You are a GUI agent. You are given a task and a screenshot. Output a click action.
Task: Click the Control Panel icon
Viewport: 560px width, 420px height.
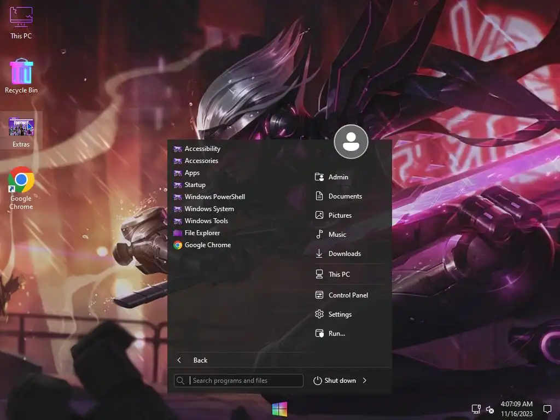click(x=319, y=295)
